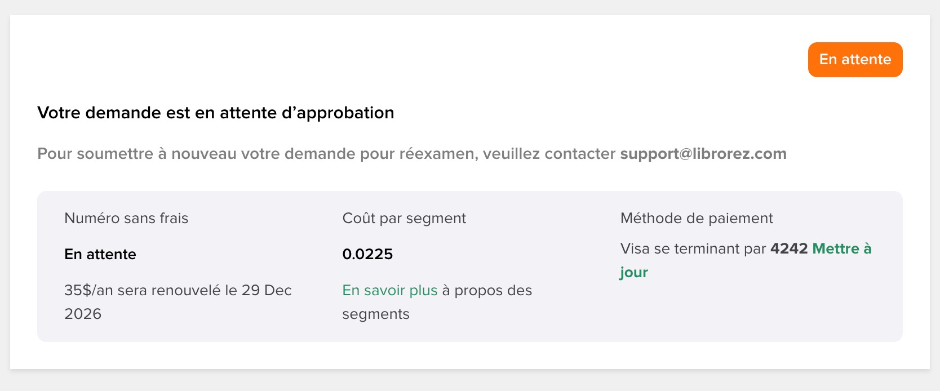Click the bold "En attente" number status
This screenshot has width=940, height=391.
pyautogui.click(x=100, y=254)
